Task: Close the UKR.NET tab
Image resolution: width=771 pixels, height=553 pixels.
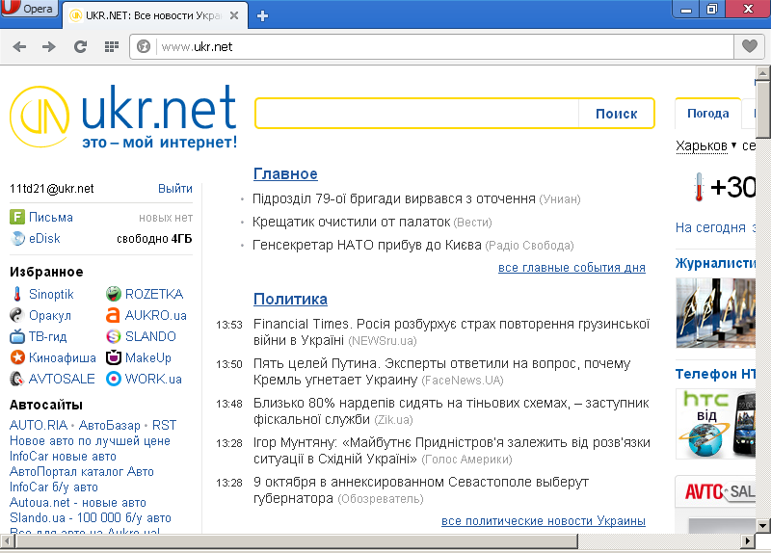Action: 234,15
